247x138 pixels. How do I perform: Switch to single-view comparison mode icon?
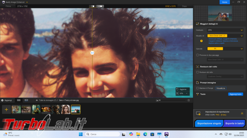tap(93, 6)
